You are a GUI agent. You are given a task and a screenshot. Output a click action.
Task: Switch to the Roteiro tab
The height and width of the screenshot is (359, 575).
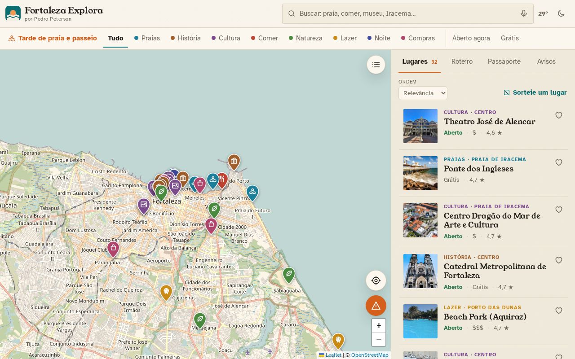[462, 61]
